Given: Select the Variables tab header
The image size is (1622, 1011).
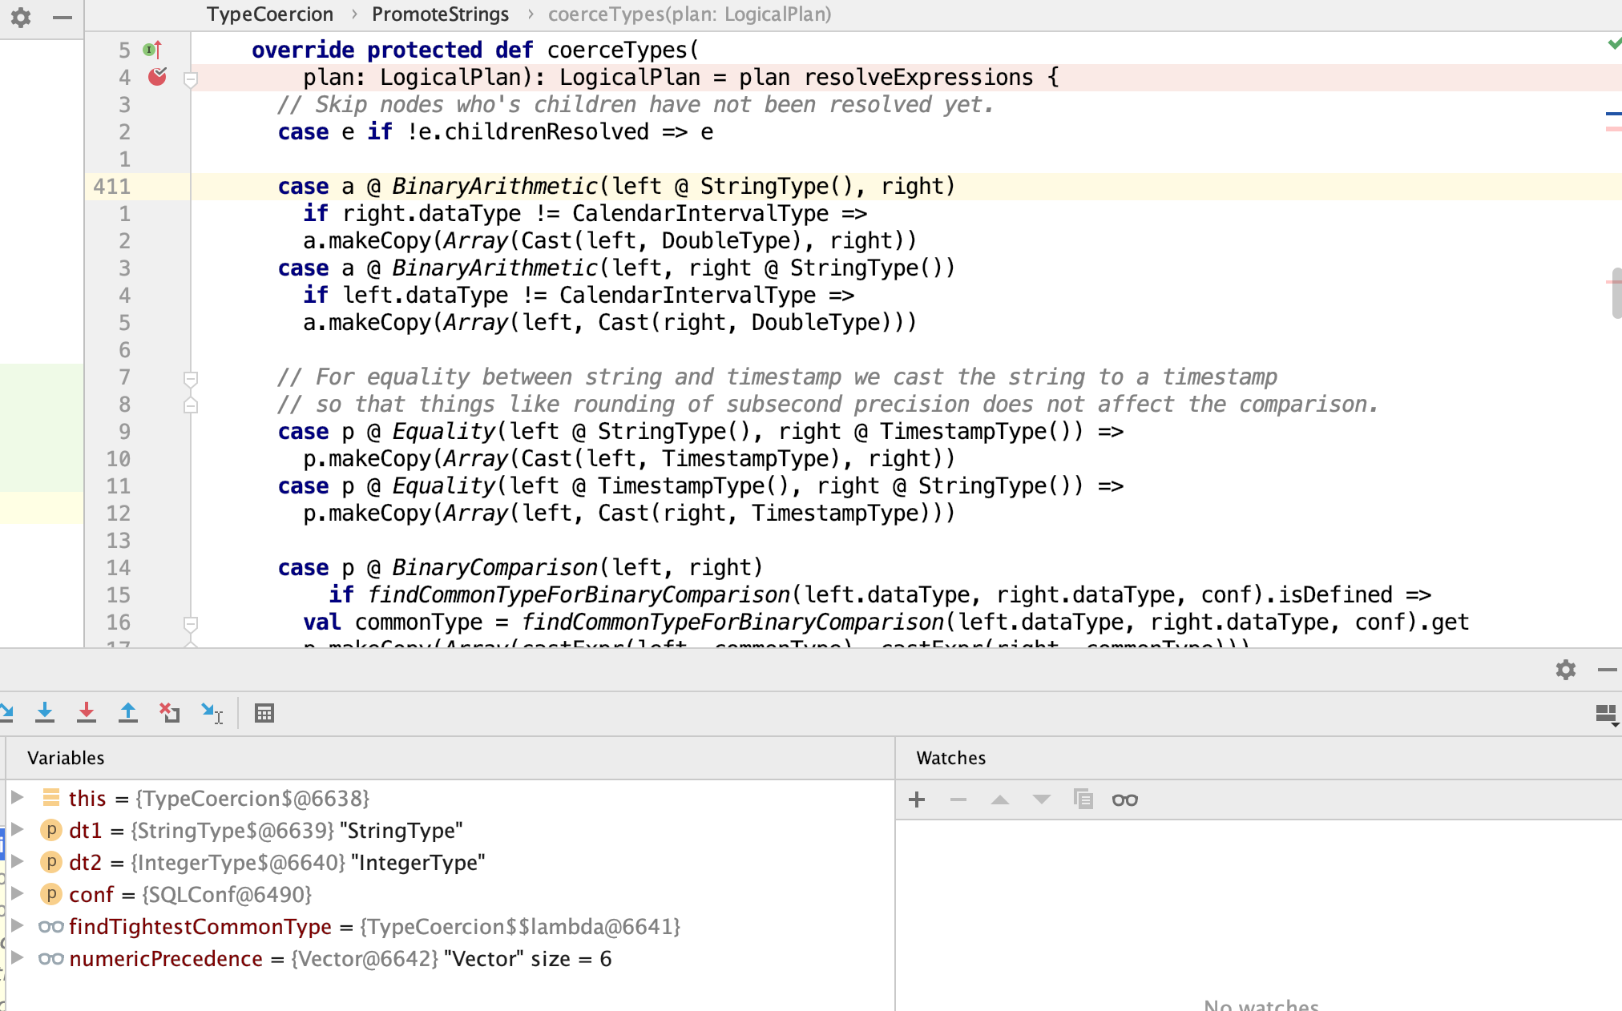Looking at the screenshot, I should coord(66,758).
